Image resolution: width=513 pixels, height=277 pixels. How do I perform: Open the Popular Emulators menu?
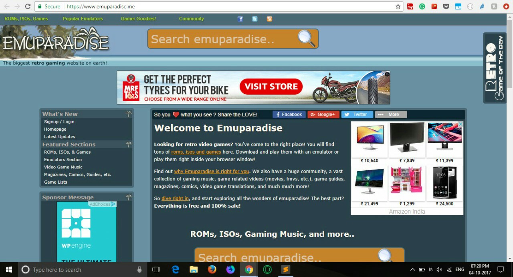coord(83,19)
